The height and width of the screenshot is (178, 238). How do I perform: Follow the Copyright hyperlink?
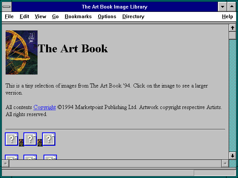(x=45, y=107)
